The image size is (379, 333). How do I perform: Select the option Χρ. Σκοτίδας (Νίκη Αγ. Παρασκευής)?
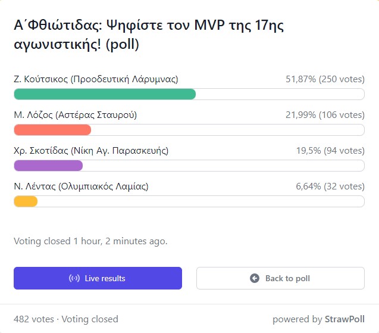91,151
